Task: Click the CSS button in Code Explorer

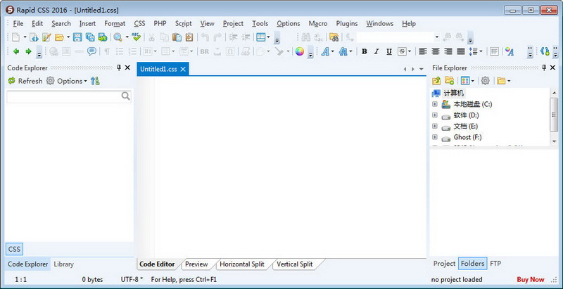Action: point(14,249)
